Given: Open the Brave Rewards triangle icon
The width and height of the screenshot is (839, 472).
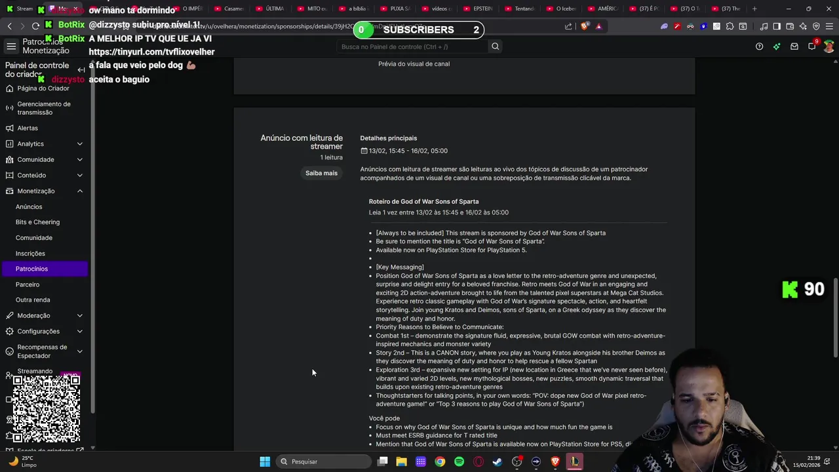Looking at the screenshot, I should [598, 26].
